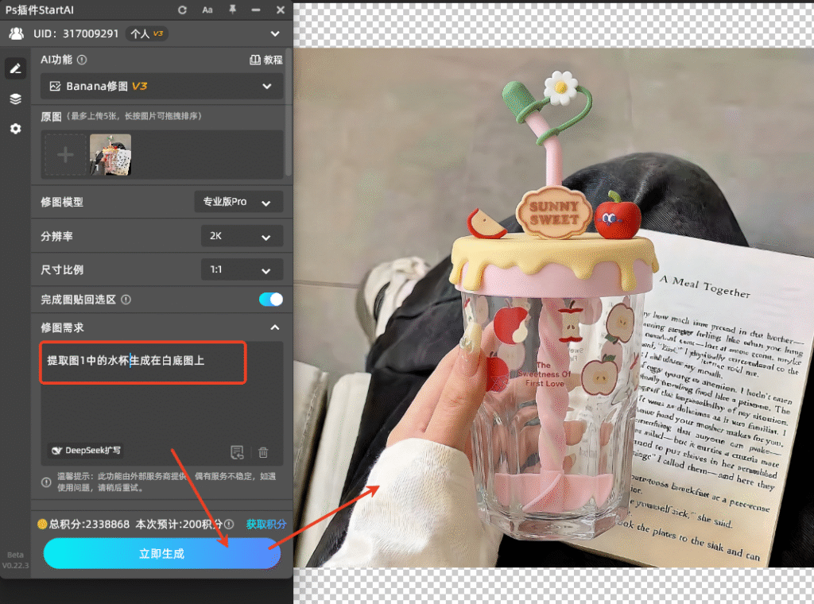Open the 分辨率 2K dropdown

(242, 237)
